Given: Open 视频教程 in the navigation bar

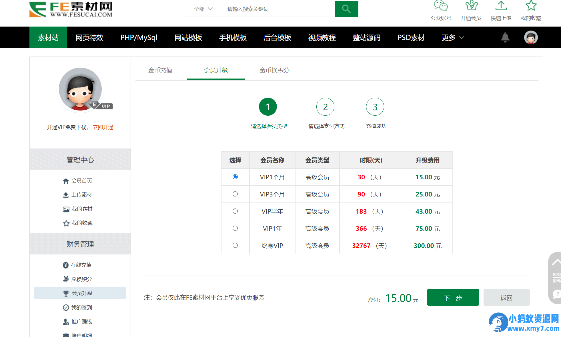Looking at the screenshot, I should pyautogui.click(x=322, y=37).
